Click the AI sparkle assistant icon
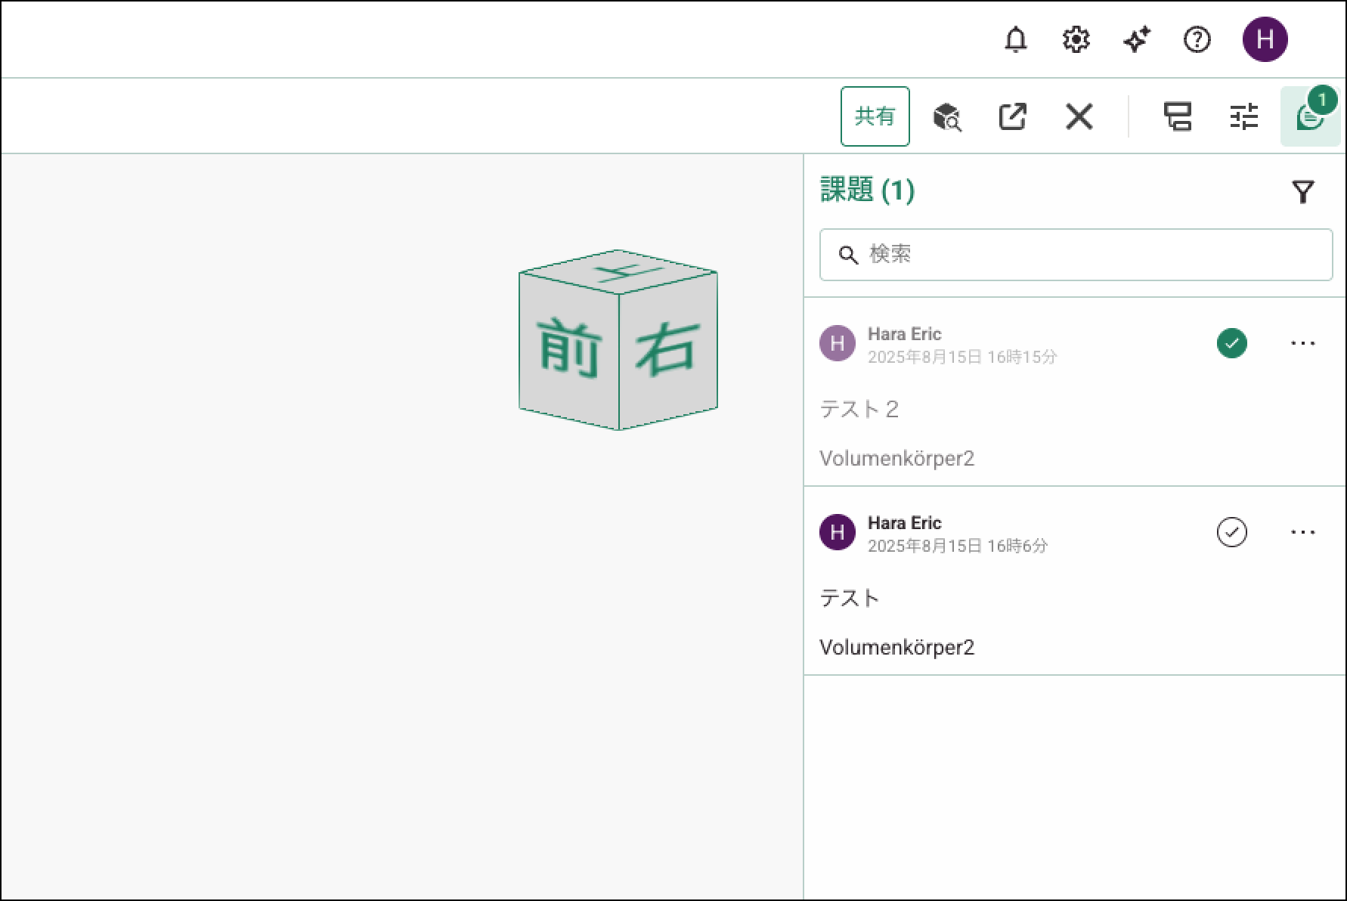The width and height of the screenshot is (1347, 901). tap(1136, 39)
